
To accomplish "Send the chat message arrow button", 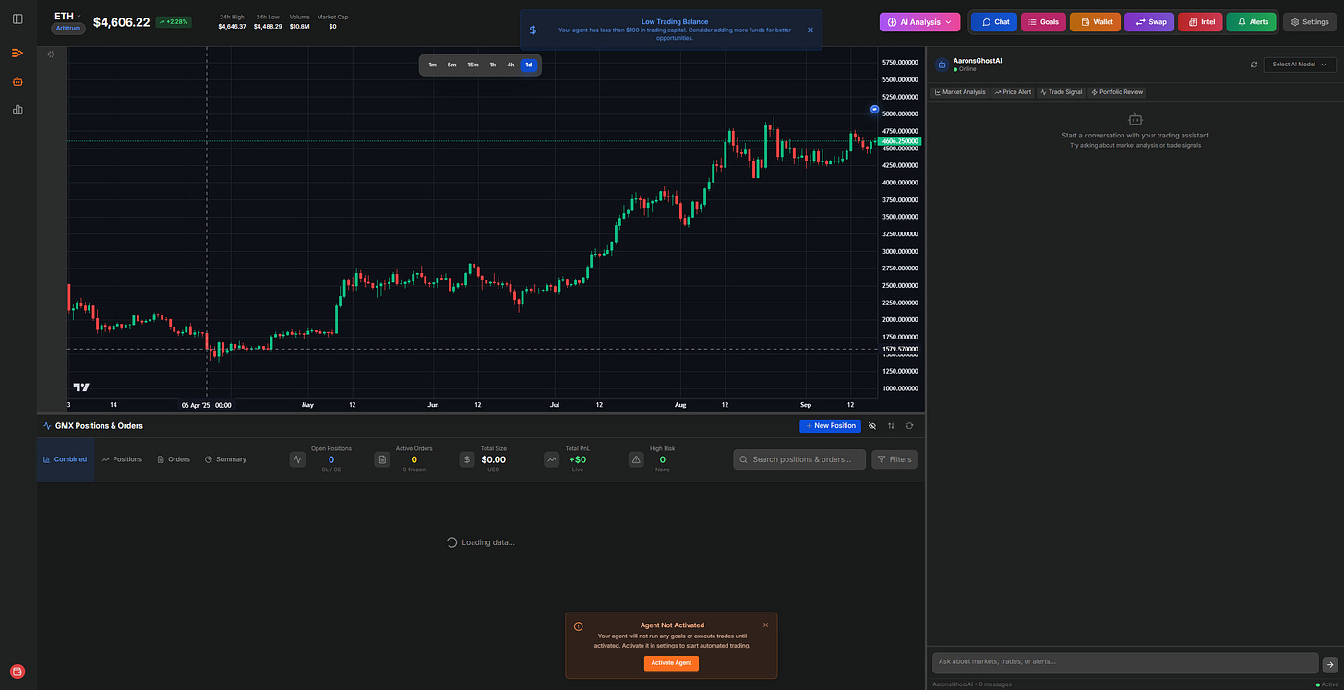I will [1329, 663].
